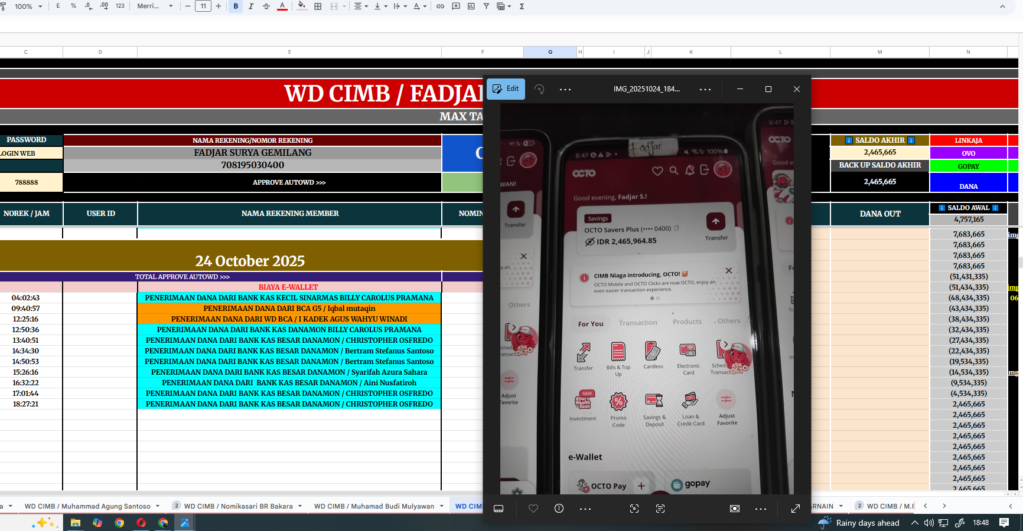Add a comment using the toolbar icon
Image resolution: width=1023 pixels, height=531 pixels.
(x=455, y=6)
